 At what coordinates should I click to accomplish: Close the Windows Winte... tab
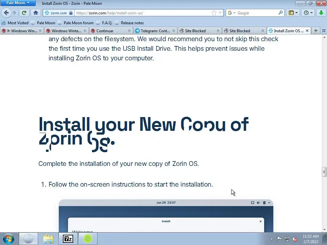pyautogui.click(x=85, y=31)
